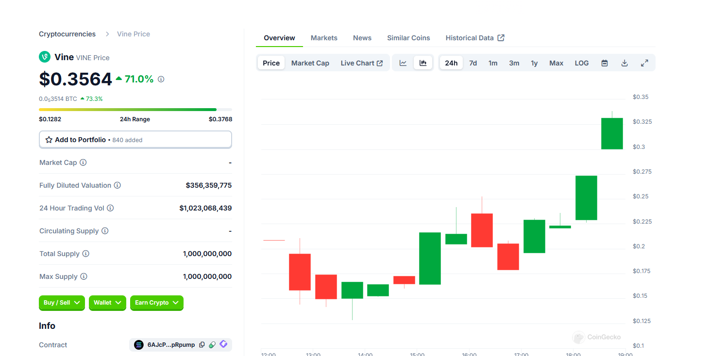
Task: Open the News tab
Action: click(362, 38)
